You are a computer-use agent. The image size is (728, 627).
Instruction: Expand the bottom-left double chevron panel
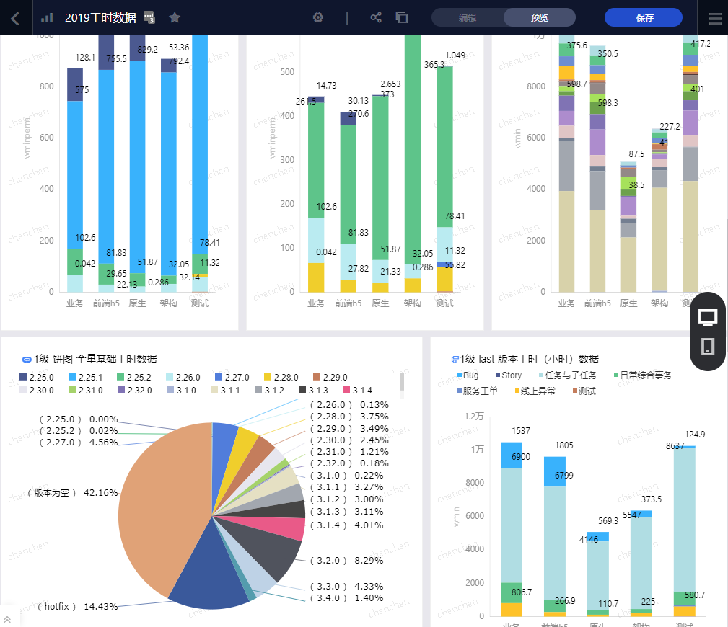click(7, 620)
